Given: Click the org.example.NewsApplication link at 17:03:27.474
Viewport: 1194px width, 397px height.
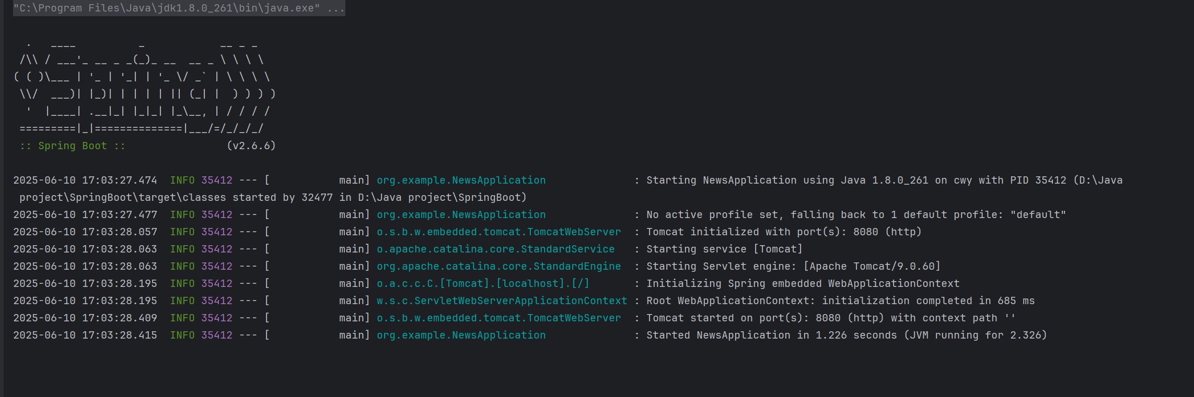Looking at the screenshot, I should pos(461,180).
